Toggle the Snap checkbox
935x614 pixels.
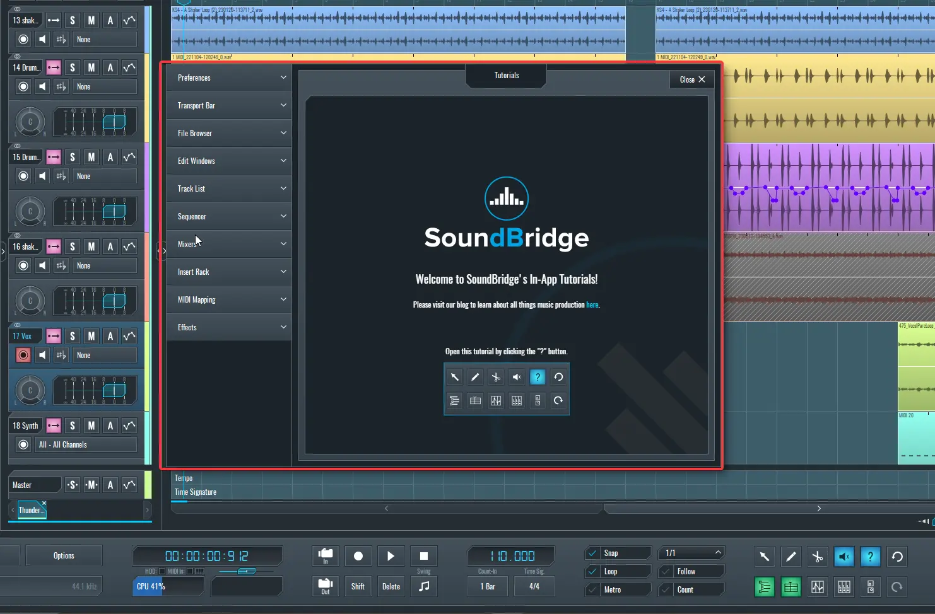592,553
